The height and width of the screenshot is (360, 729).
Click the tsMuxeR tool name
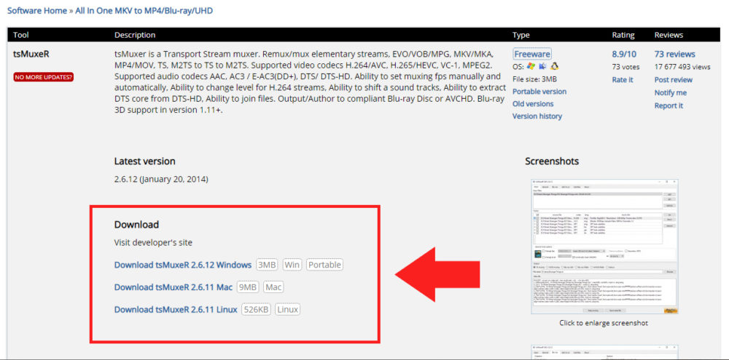(x=31, y=55)
